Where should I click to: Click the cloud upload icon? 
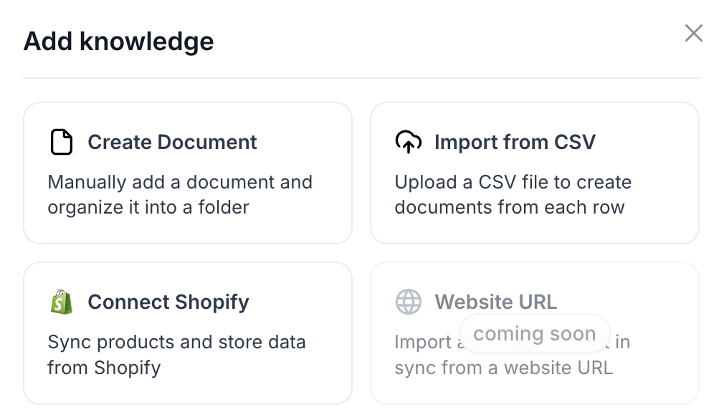[408, 142]
